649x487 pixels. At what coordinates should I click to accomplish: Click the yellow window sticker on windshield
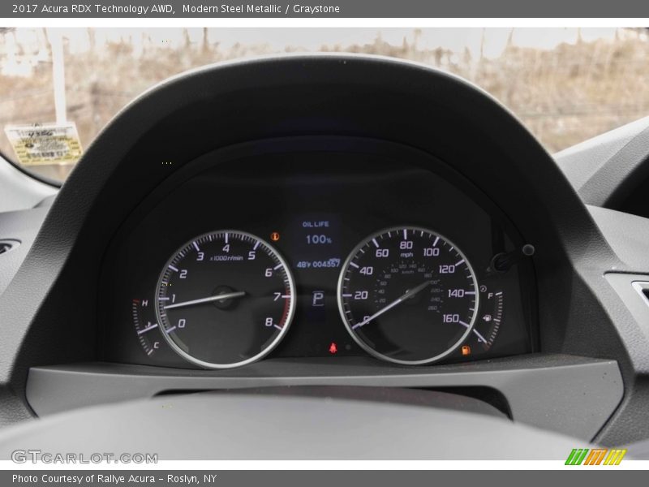click(44, 144)
